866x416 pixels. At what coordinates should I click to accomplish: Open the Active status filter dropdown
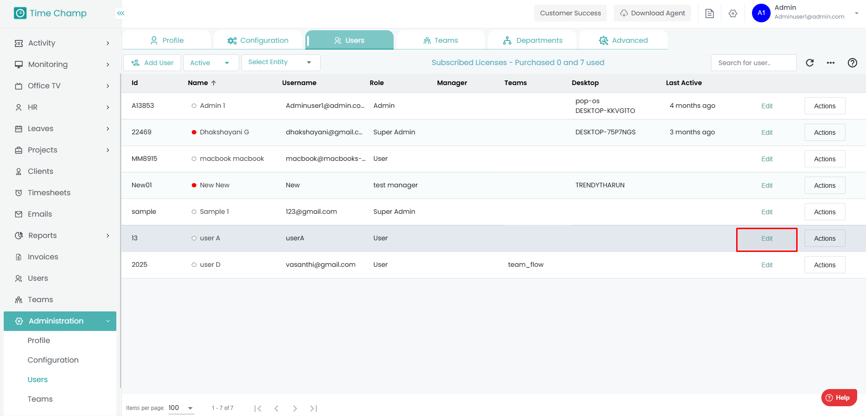[211, 63]
